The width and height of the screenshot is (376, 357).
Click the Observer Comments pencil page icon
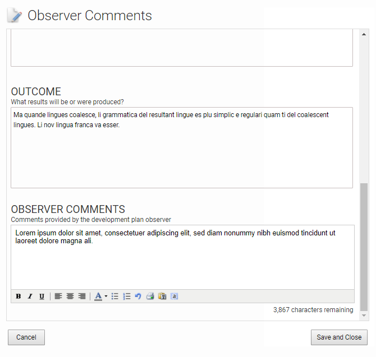(x=15, y=15)
